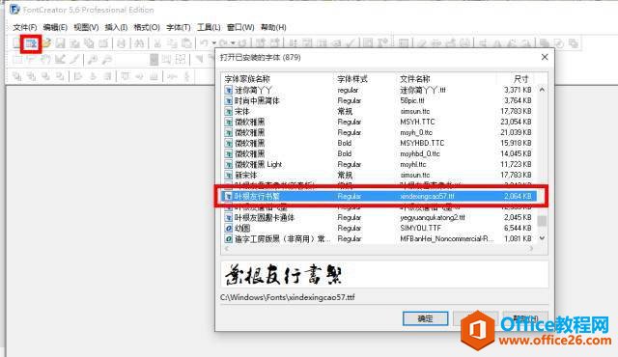Image resolution: width=618 pixels, height=357 pixels.
Task: Select the 宋体 font row
Action: 379,111
